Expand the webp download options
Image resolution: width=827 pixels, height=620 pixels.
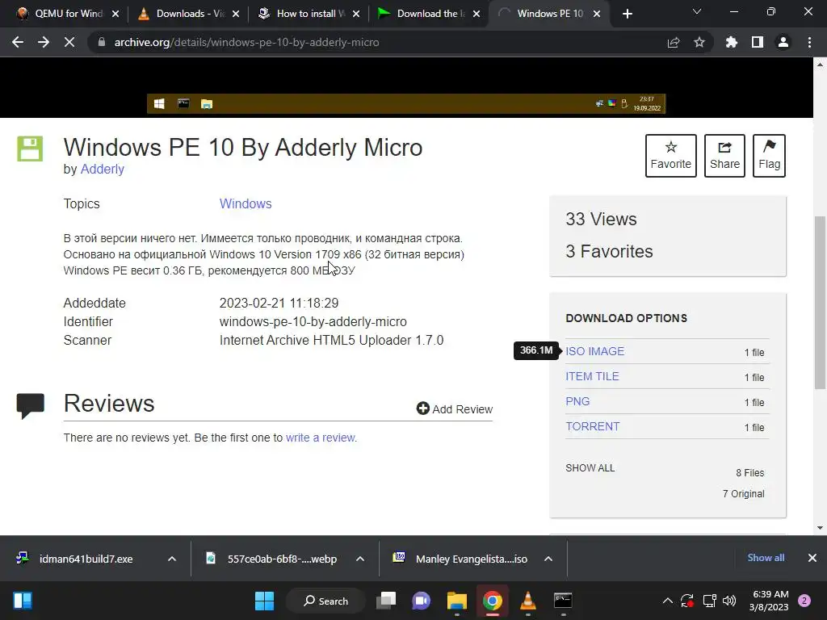[360, 559]
